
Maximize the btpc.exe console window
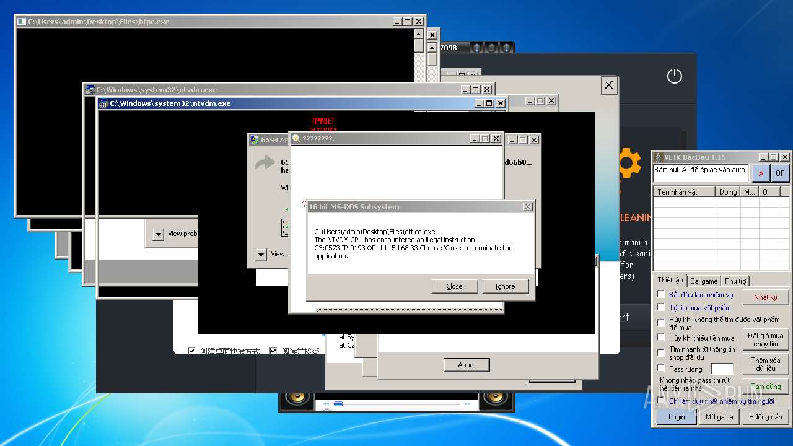pos(407,22)
